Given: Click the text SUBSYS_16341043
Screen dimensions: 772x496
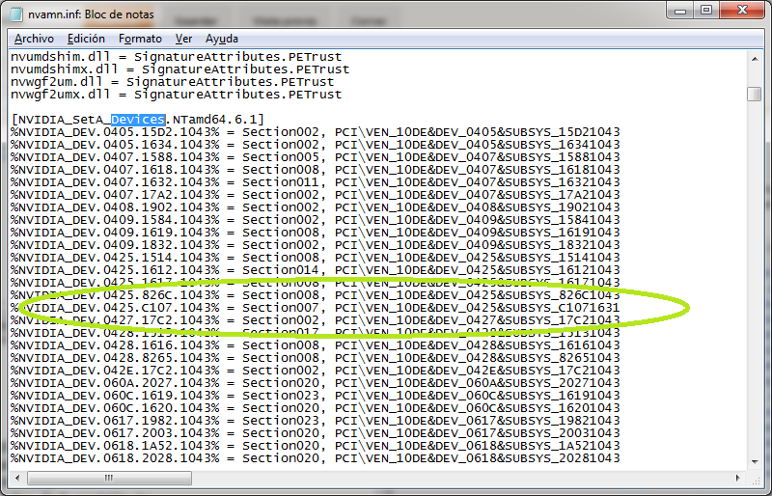Looking at the screenshot, I should click(x=563, y=145).
